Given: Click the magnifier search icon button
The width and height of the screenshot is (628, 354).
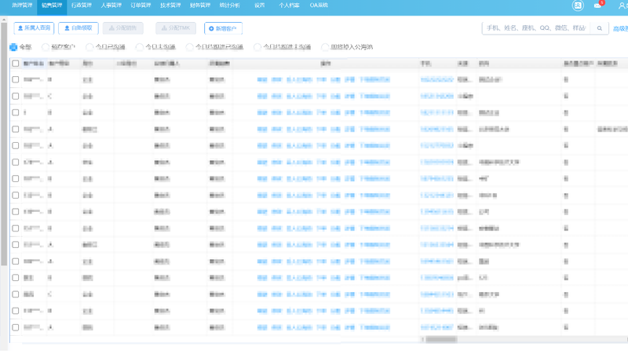Looking at the screenshot, I should coord(600,28).
